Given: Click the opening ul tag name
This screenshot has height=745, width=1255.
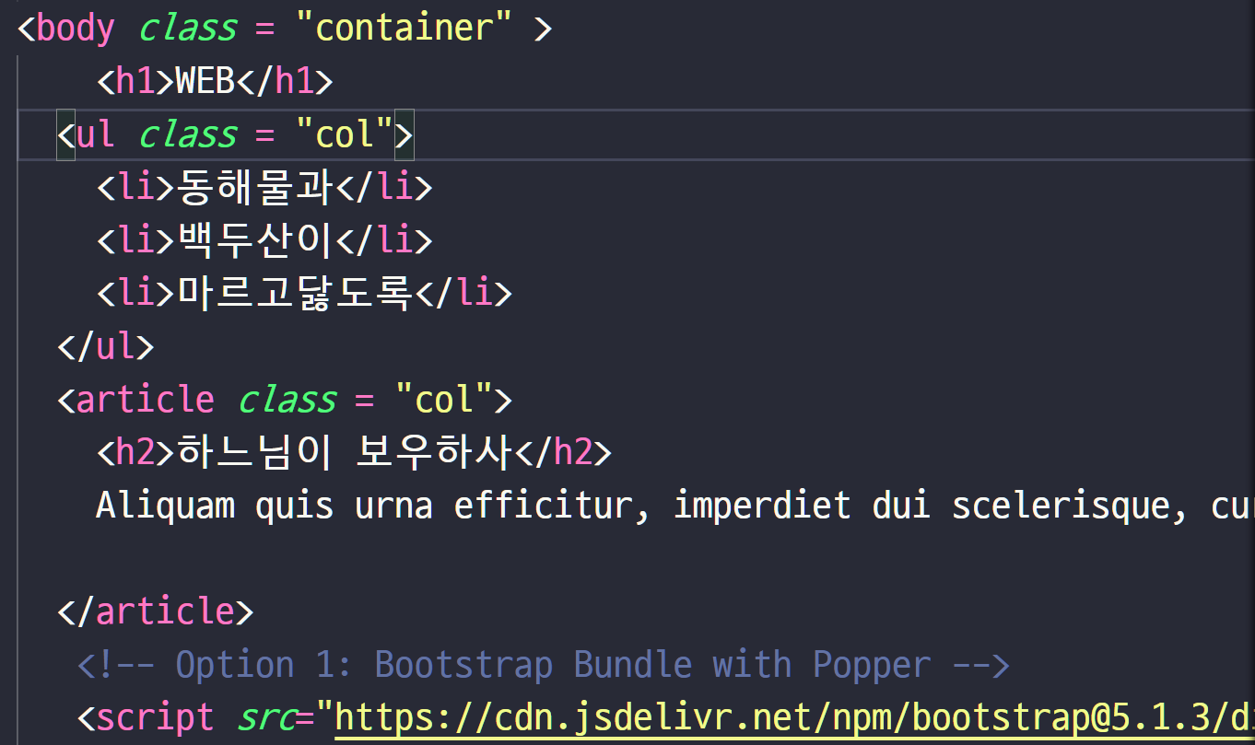Looking at the screenshot, I should [x=95, y=134].
